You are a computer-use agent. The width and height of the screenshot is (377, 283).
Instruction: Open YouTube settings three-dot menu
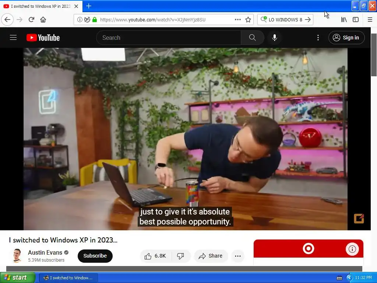tap(318, 38)
